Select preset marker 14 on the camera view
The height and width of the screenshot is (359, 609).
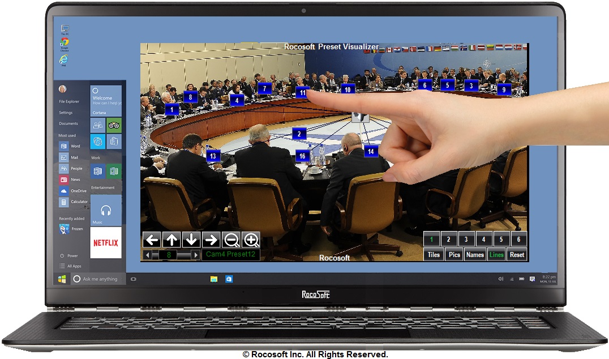click(x=371, y=151)
